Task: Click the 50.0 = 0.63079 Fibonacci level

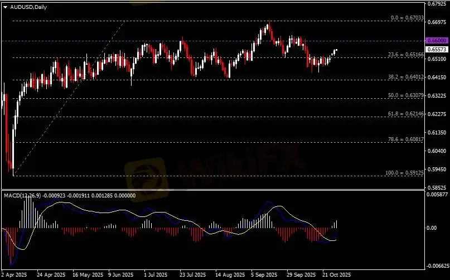Action: click(x=403, y=95)
